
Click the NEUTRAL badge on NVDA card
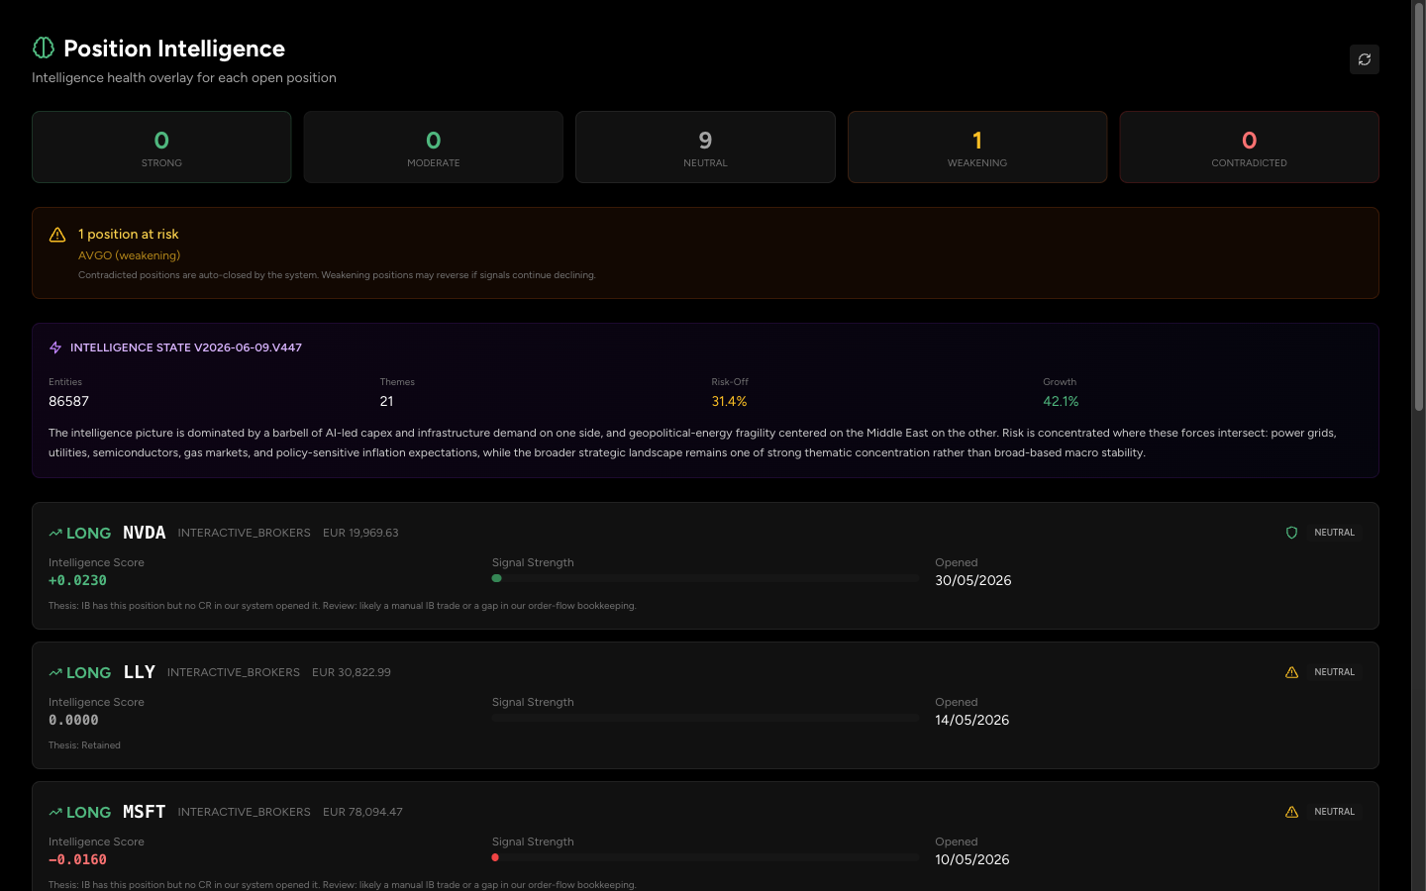click(x=1334, y=533)
